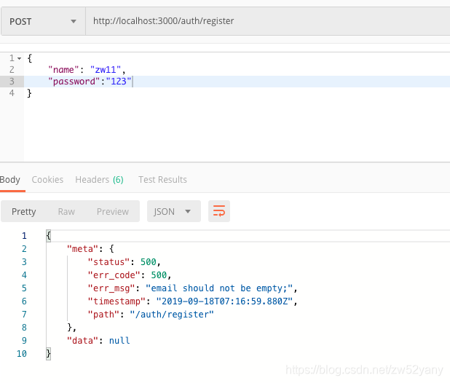Click the "/auth/register" path value

pyautogui.click(x=172, y=315)
